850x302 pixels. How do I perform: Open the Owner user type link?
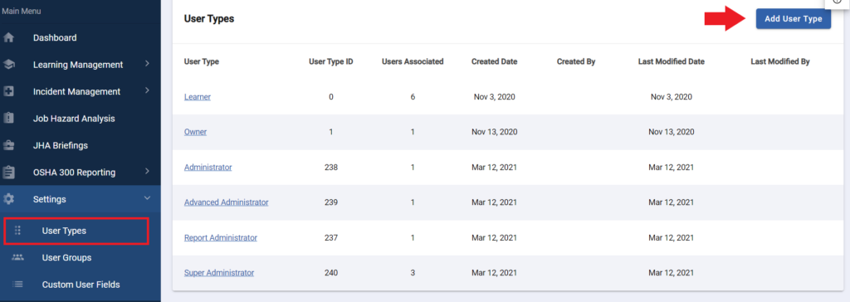coord(195,132)
